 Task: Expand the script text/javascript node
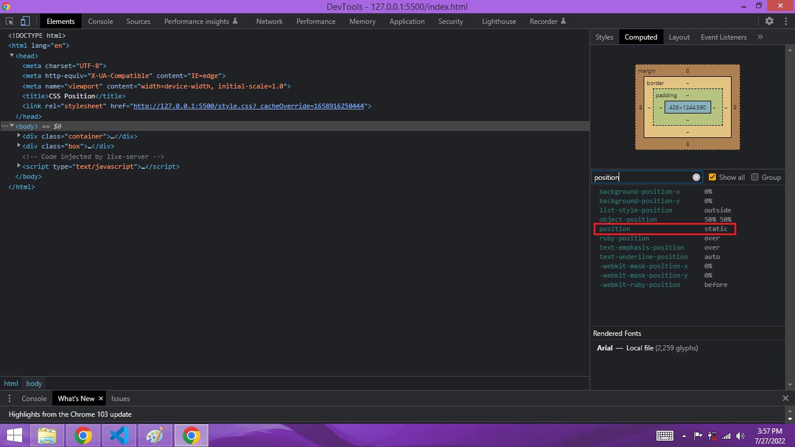[x=19, y=166]
